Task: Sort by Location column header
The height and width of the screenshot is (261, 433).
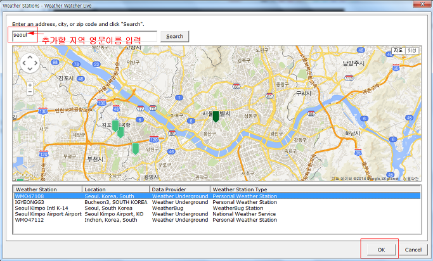Action: click(116, 189)
